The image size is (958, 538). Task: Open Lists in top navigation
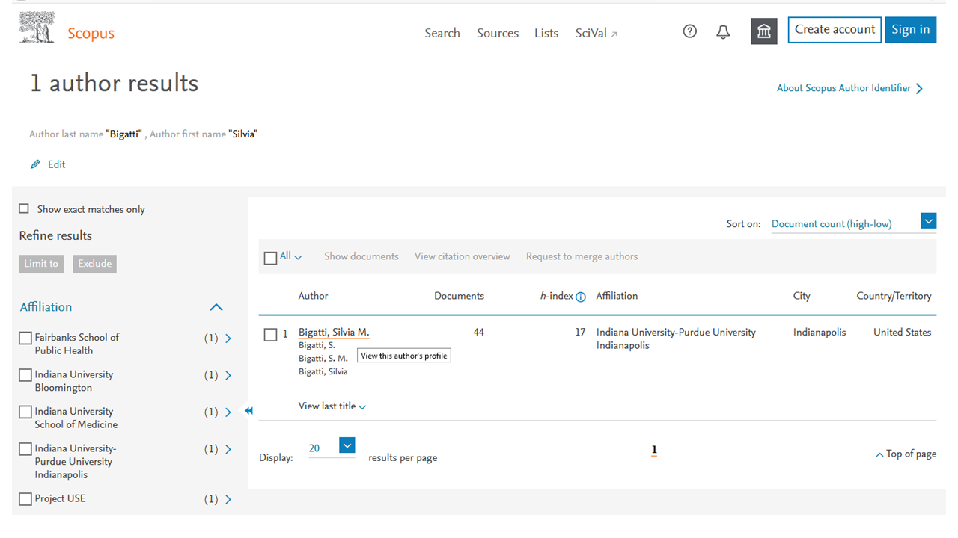pyautogui.click(x=546, y=33)
